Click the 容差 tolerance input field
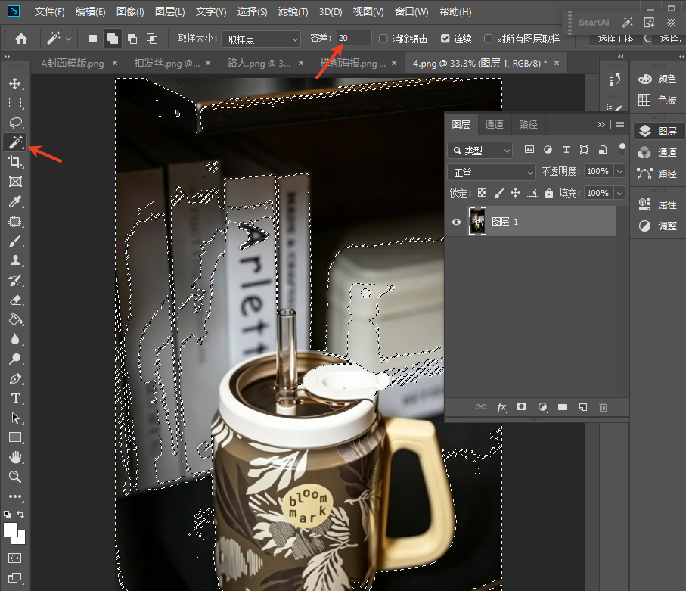Viewport: 686px width, 591px height. (x=354, y=38)
